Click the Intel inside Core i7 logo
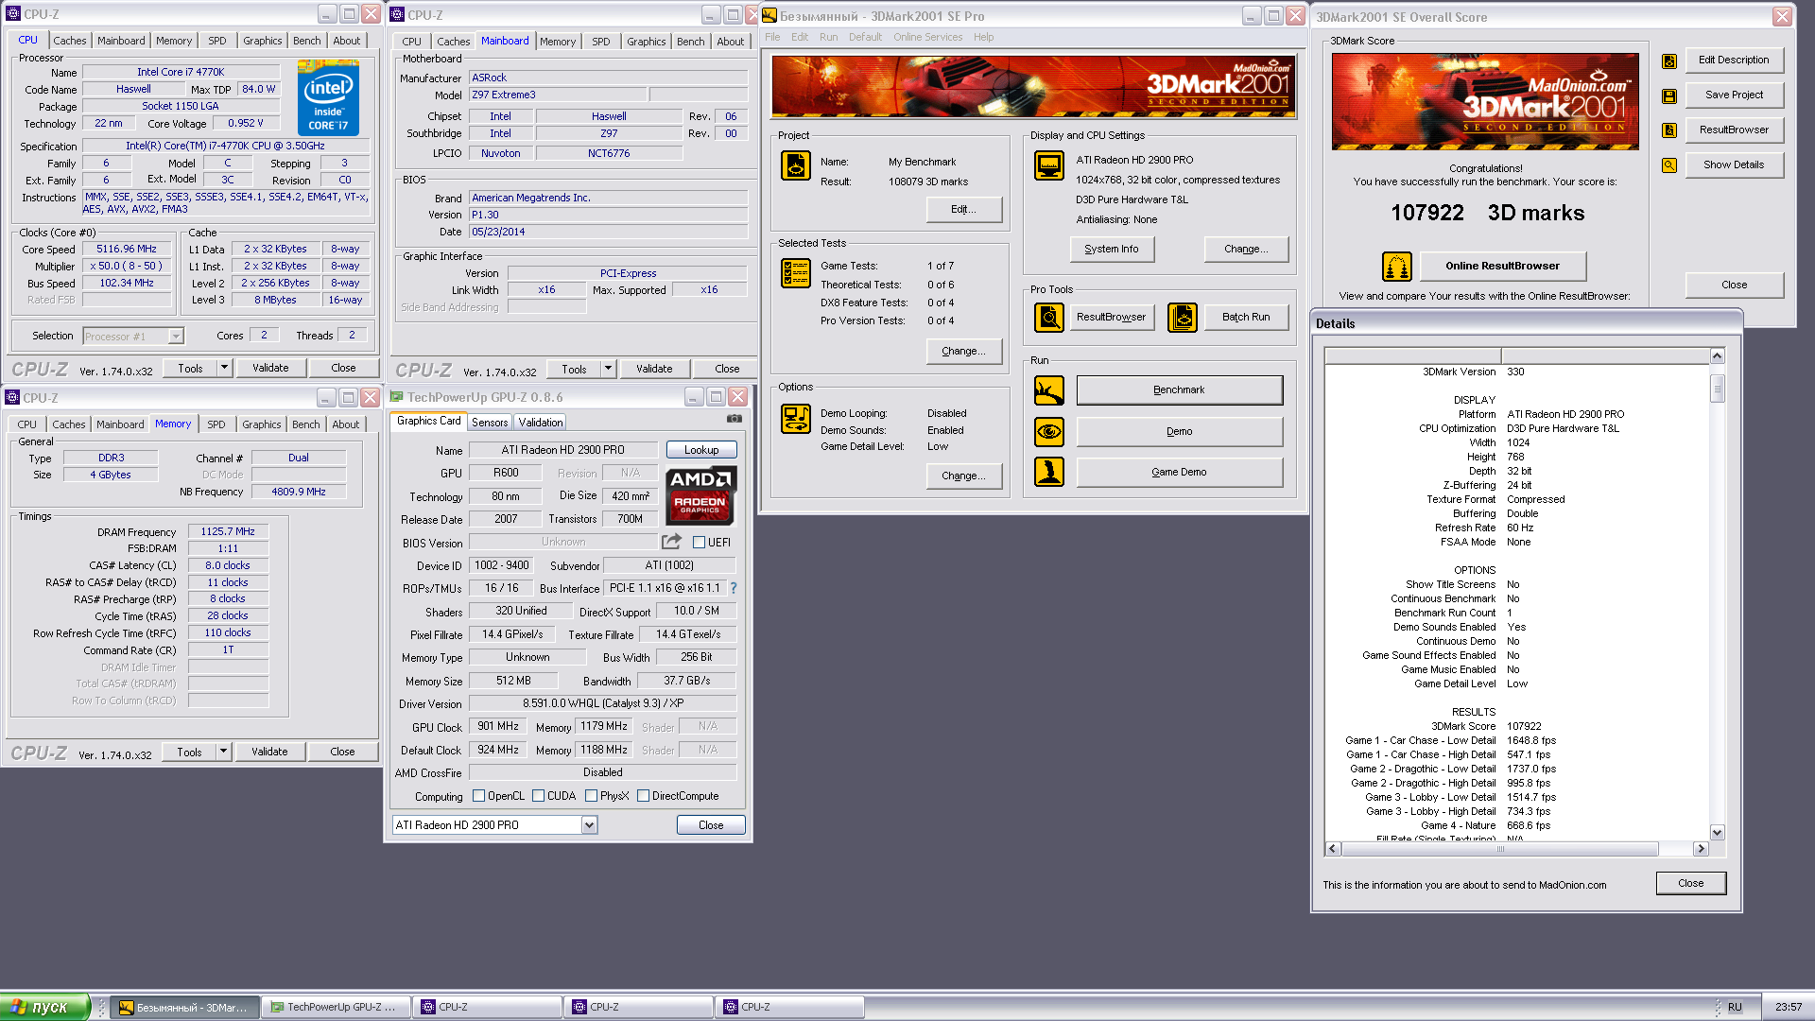This screenshot has height=1021, width=1815. coord(328,97)
